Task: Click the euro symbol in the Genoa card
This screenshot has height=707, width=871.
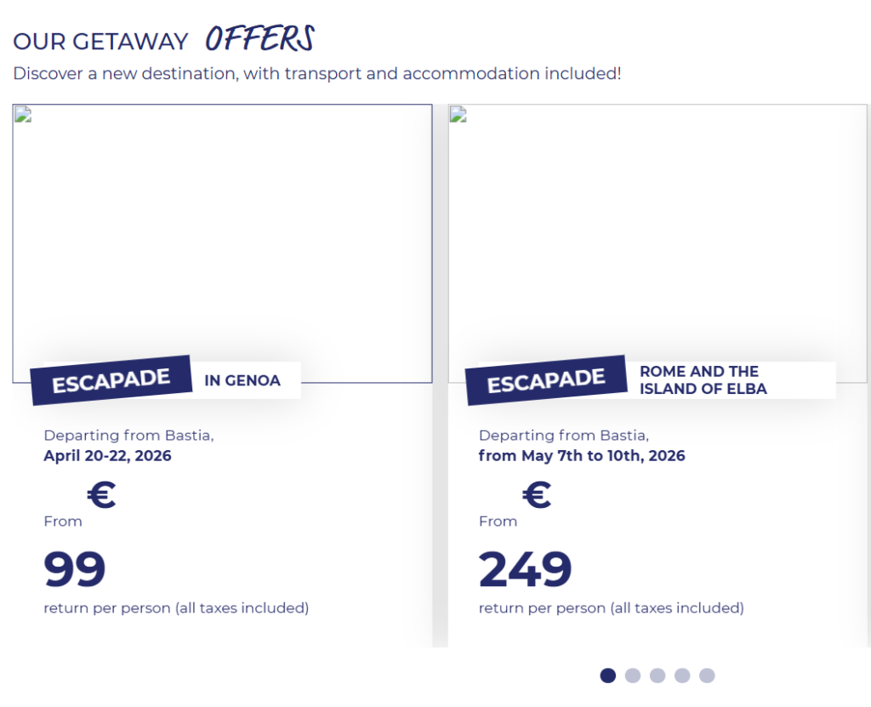Action: click(x=101, y=495)
